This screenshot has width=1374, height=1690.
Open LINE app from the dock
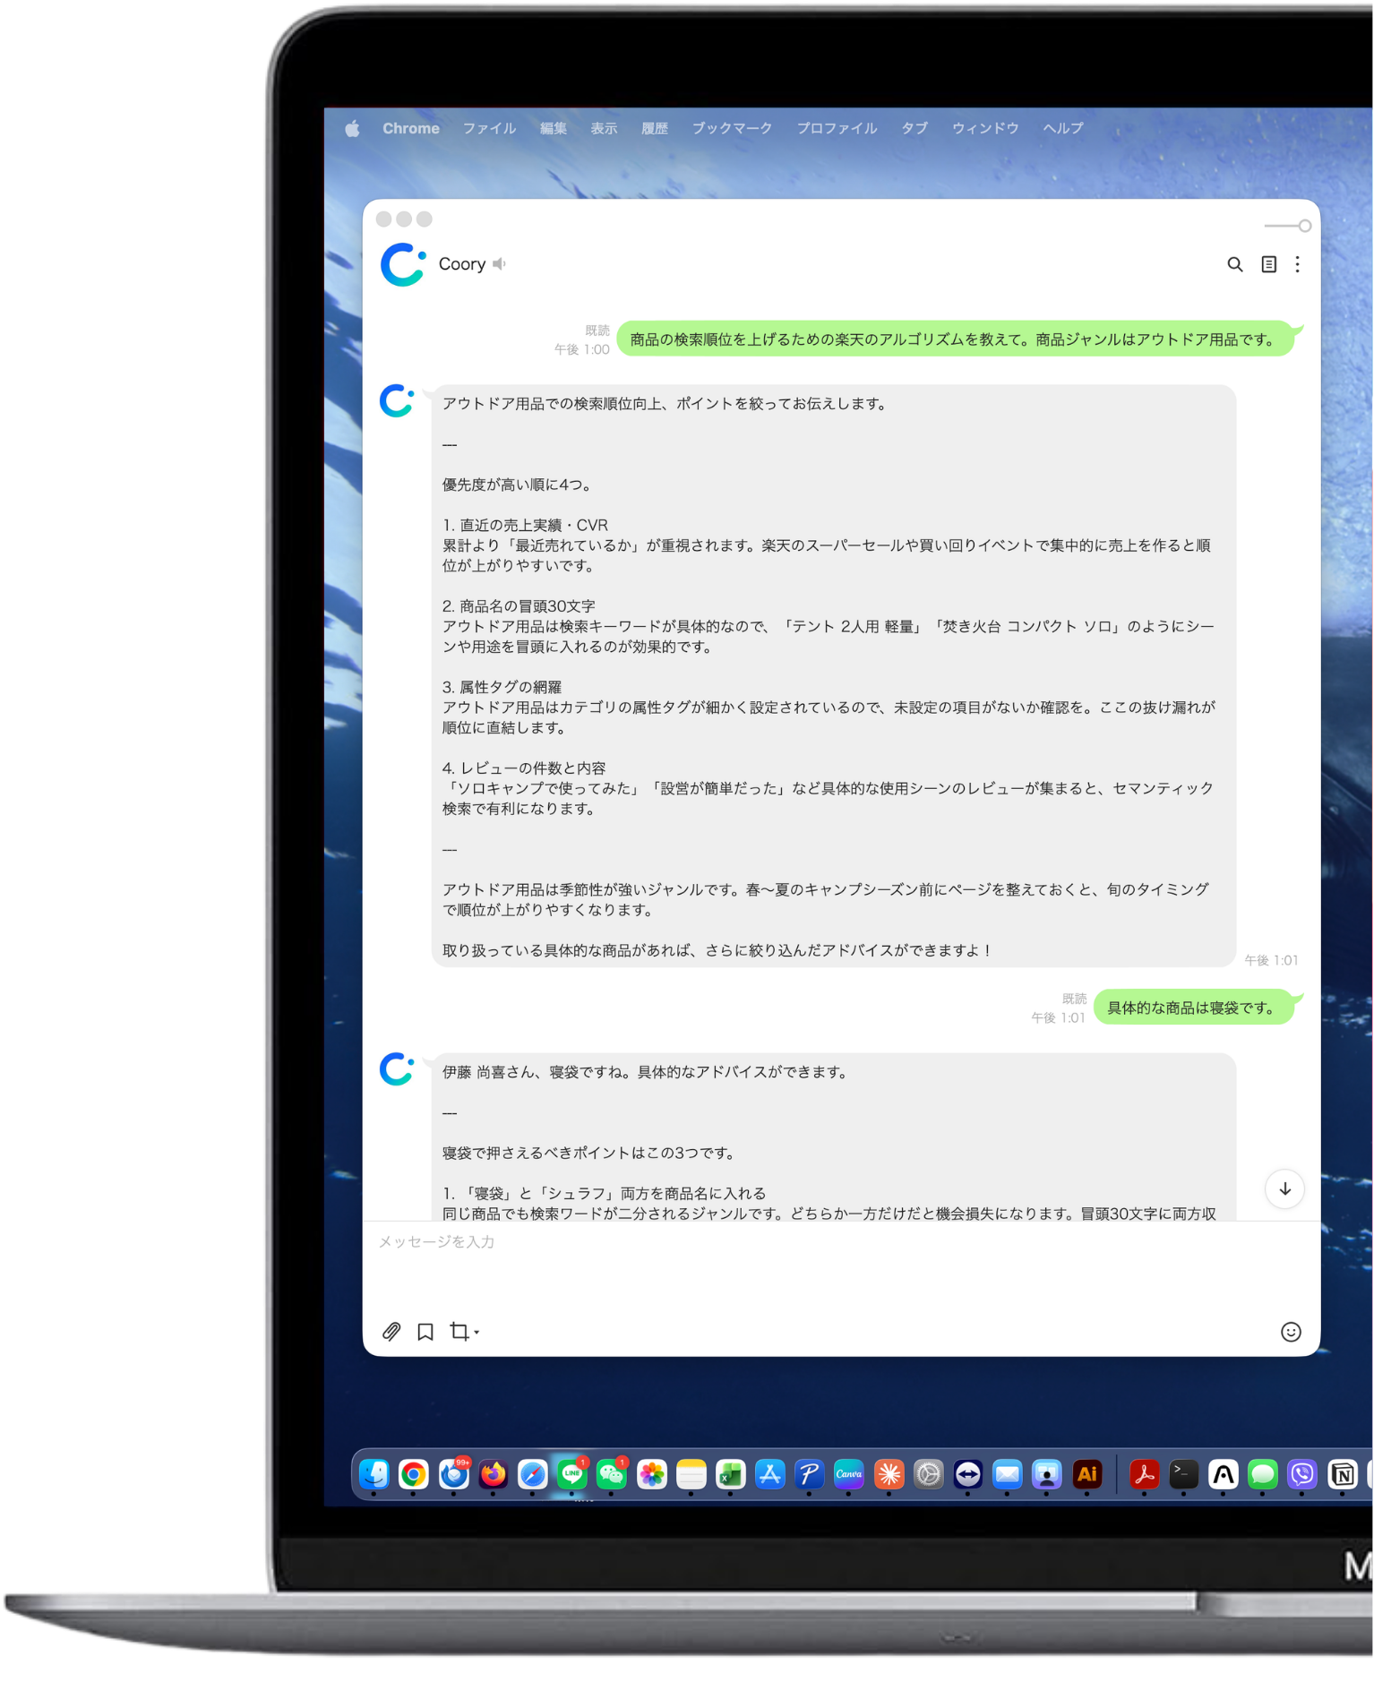tap(571, 1474)
